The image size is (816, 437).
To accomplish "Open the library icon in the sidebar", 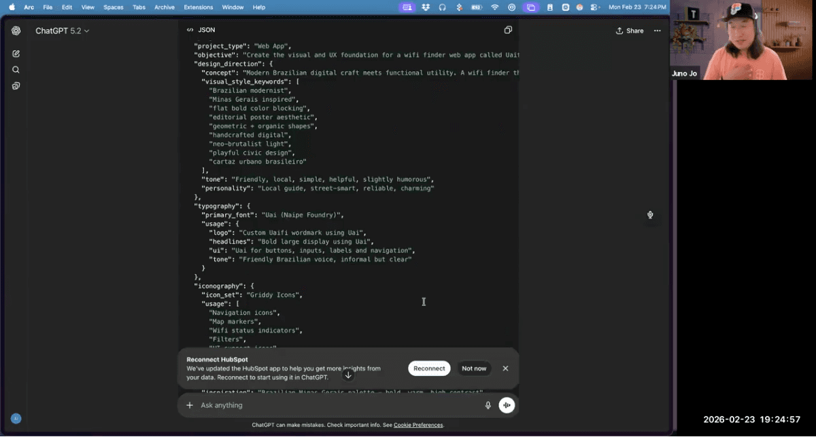I will coord(16,85).
